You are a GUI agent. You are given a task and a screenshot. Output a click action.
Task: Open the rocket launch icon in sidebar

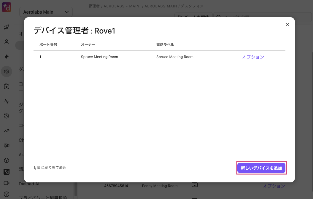click(x=7, y=27)
